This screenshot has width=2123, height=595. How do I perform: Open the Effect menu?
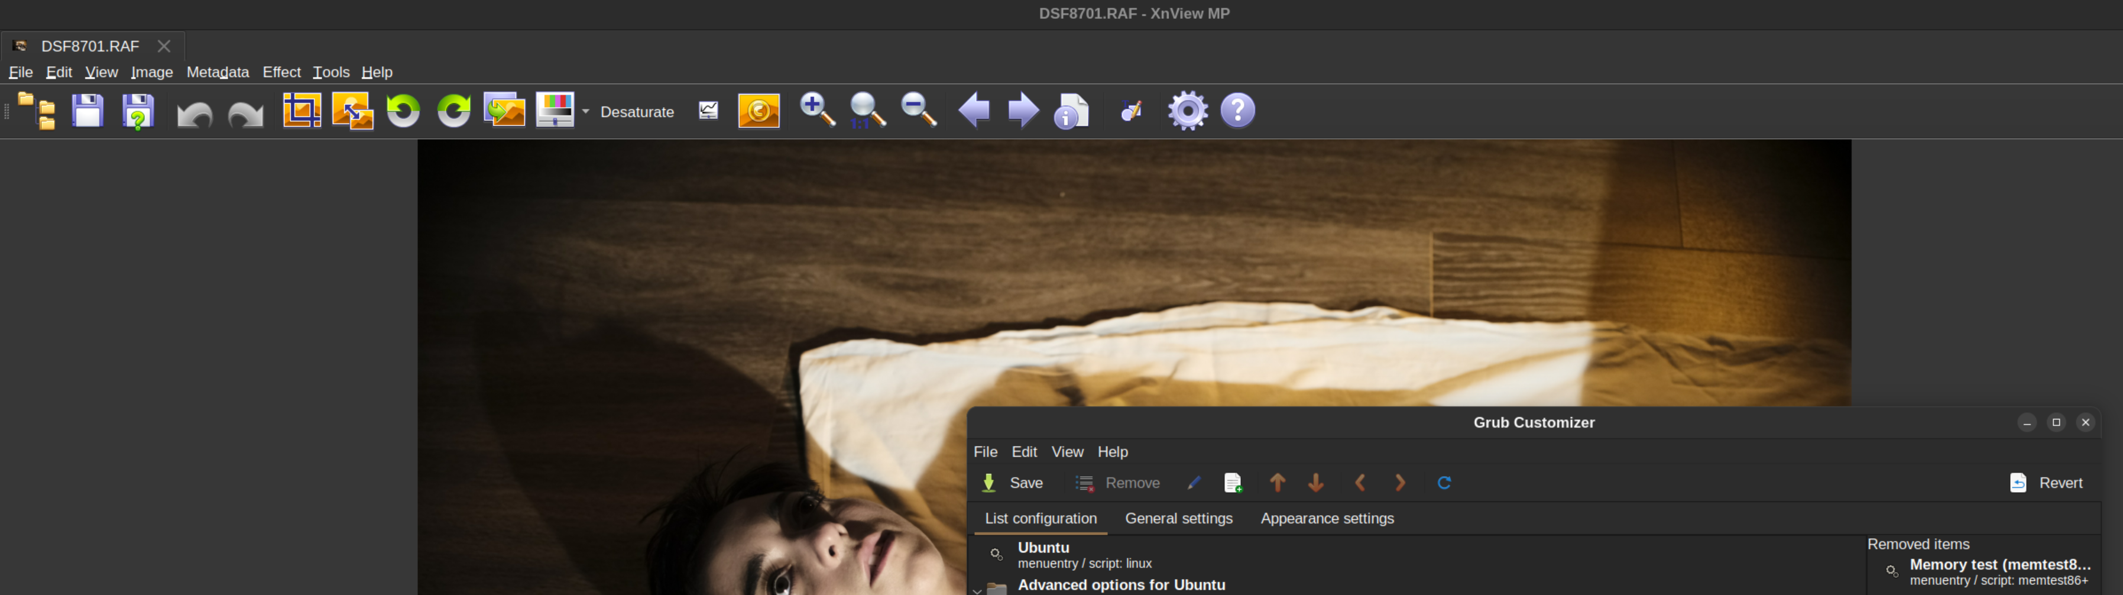282,73
